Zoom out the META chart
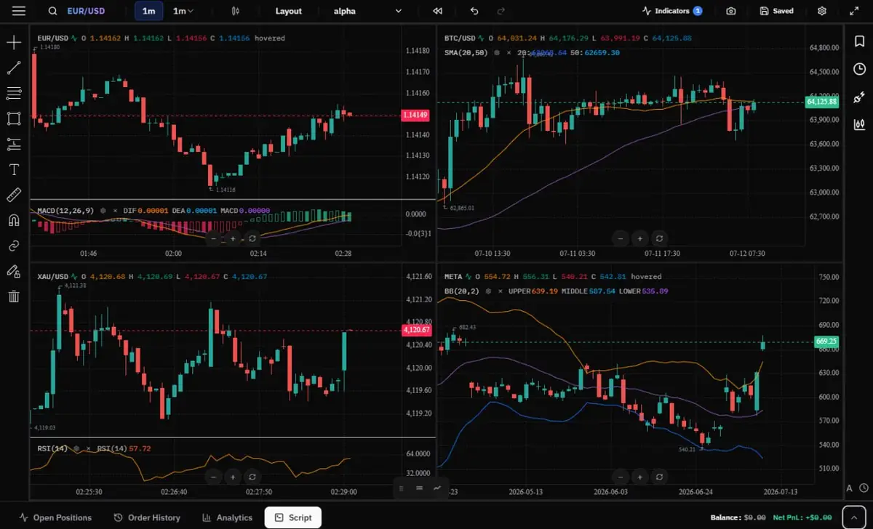Viewport: 873px width, 529px height. point(620,477)
